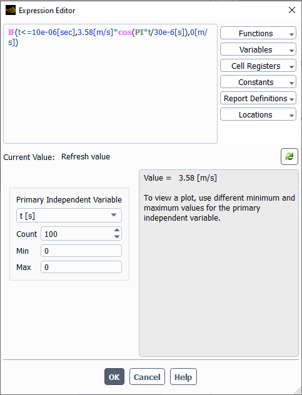
Task: Click inside the Count field showing 100
Action: pyautogui.click(x=77, y=234)
